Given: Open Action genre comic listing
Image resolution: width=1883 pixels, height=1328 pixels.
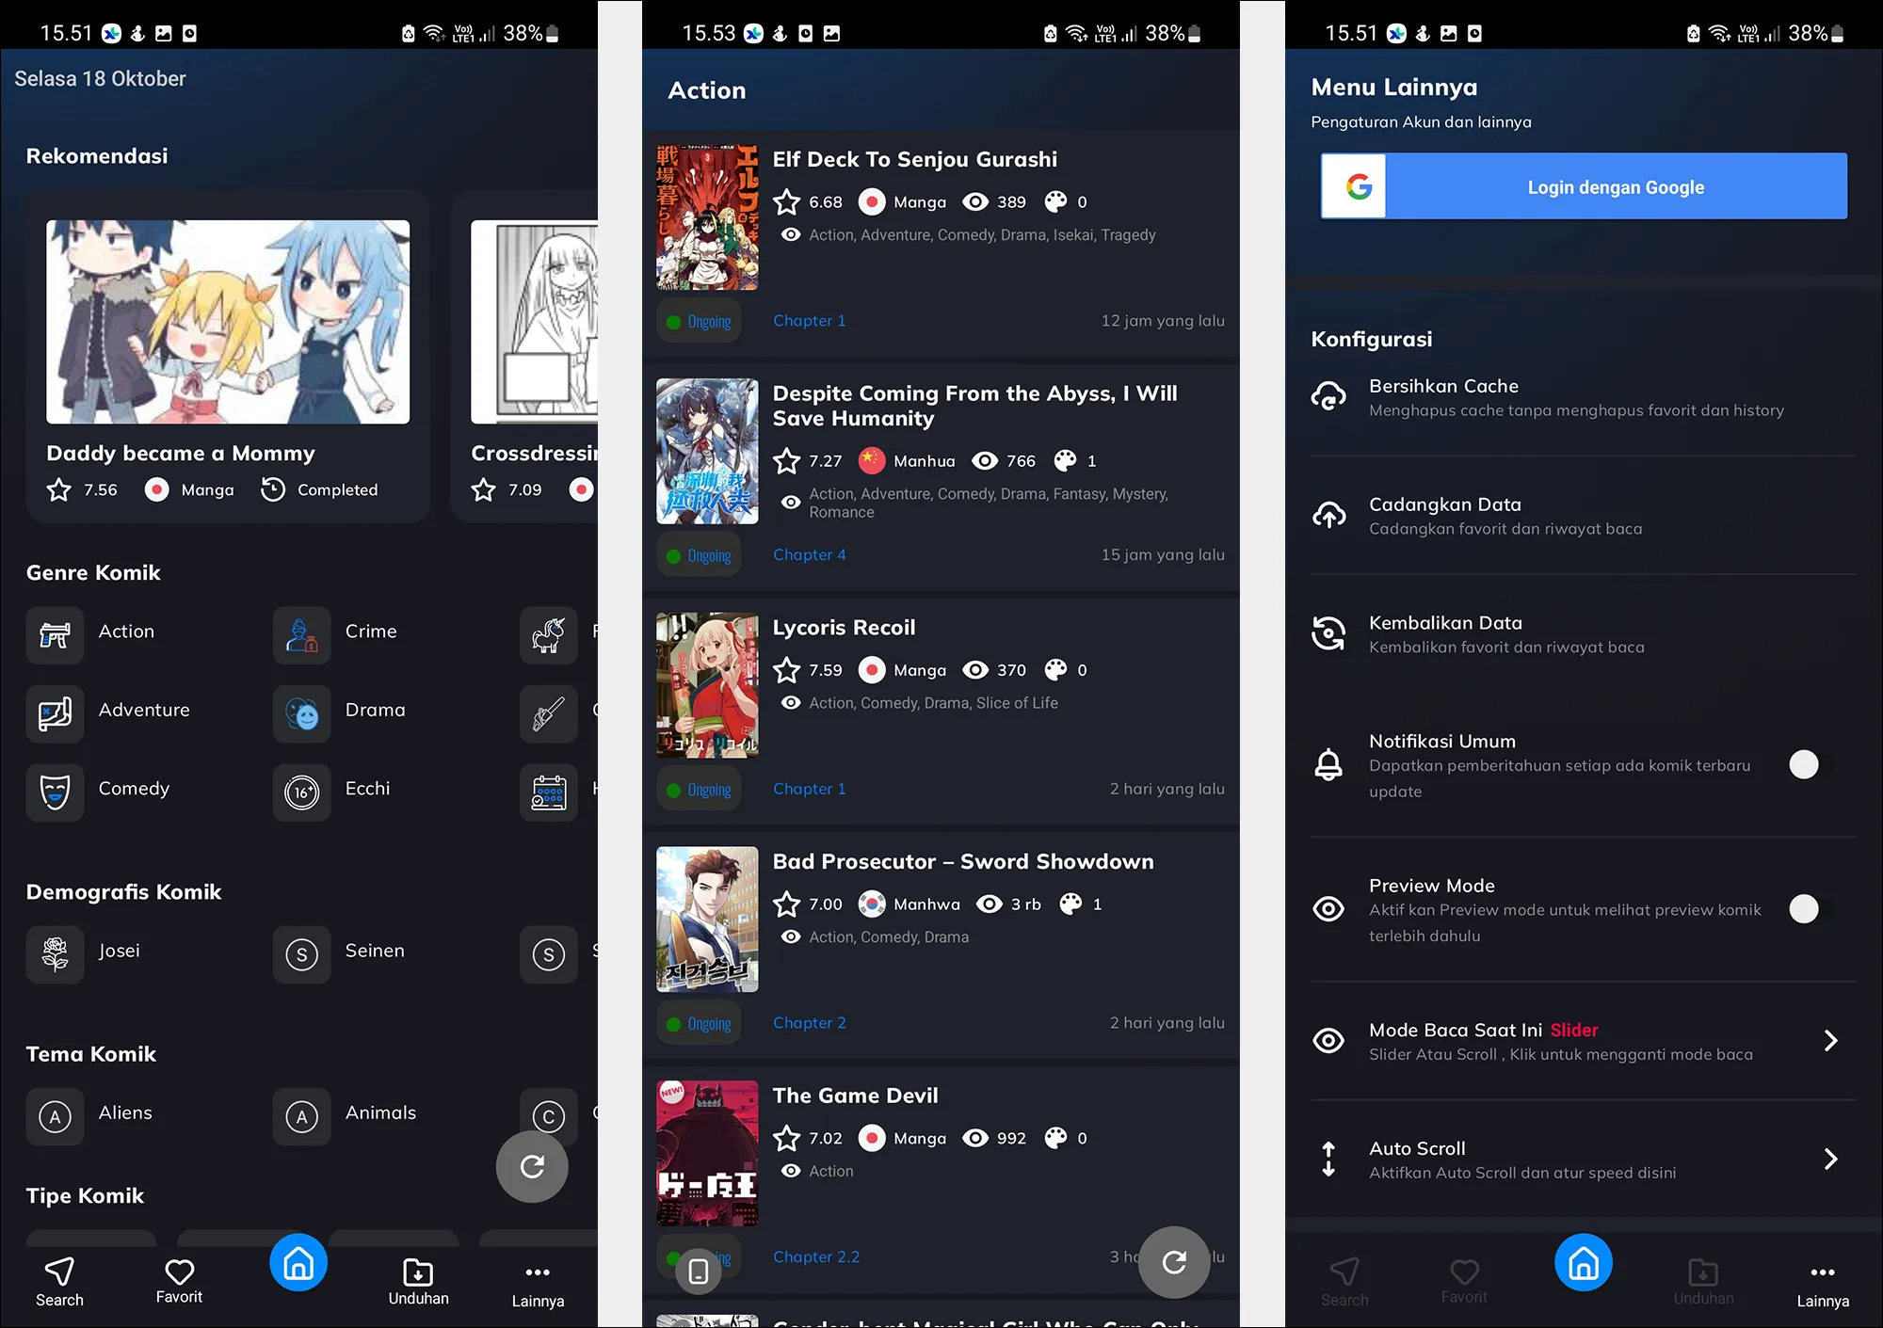Looking at the screenshot, I should (x=126, y=630).
